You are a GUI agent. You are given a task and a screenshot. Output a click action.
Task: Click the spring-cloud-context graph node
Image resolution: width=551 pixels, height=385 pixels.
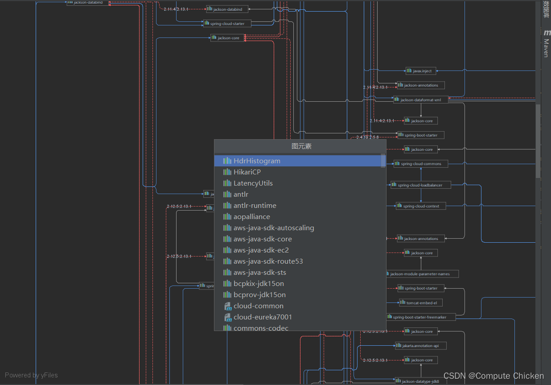[419, 206]
